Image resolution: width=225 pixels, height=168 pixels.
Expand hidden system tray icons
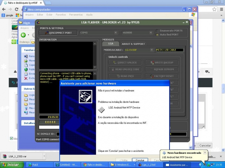pyautogui.click(x=200, y=165)
